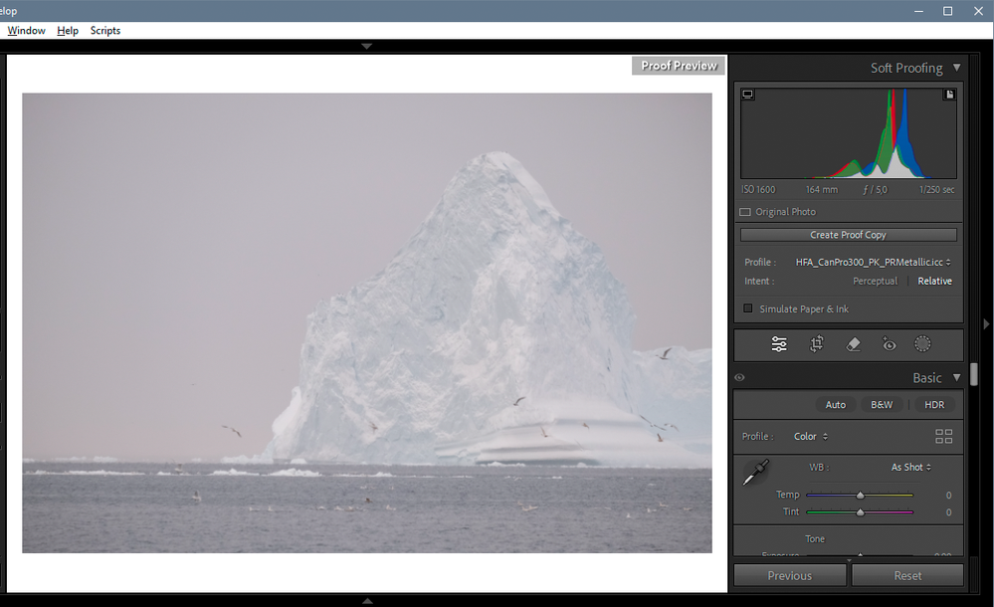Click the iceberg photo preview
Image resolution: width=994 pixels, height=607 pixels.
tap(367, 322)
